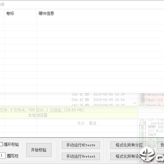The height and width of the screenshot is (164, 164).
Task: Open the 本地浏览器 tab in background window
Action: tap(38, 115)
